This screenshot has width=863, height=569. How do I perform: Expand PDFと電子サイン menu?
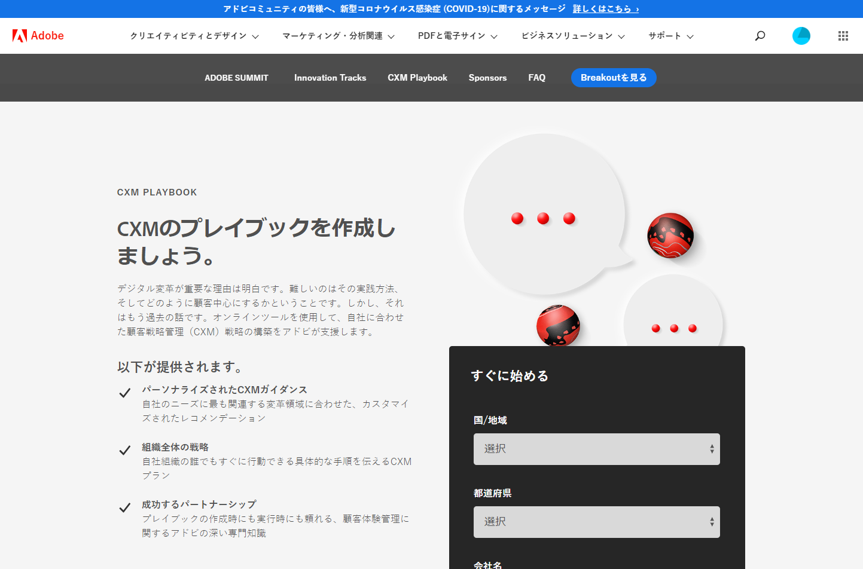click(x=458, y=36)
